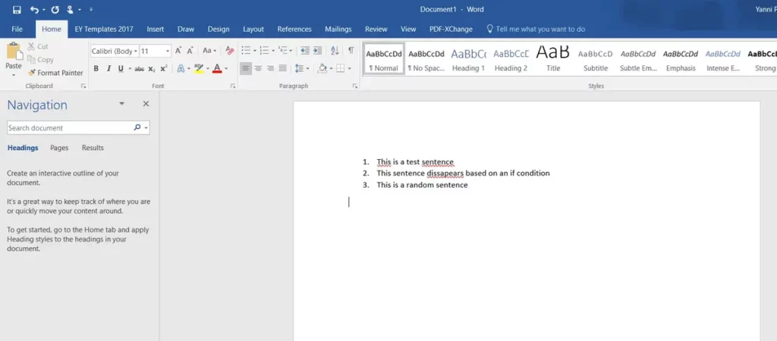This screenshot has width=777, height=341.
Task: Apply strikethrough formatting
Action: 140,69
